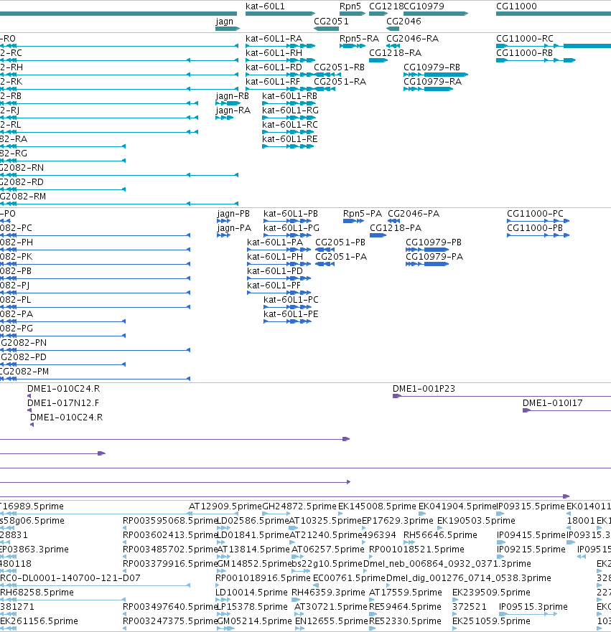Click protein CG2046-PA
The image size is (611, 632).
point(414,213)
